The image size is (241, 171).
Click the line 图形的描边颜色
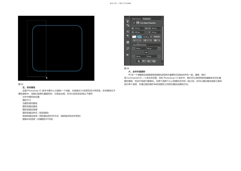[x=30, y=106]
